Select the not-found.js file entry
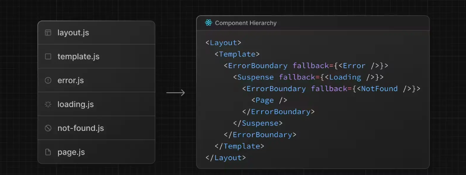 96,128
